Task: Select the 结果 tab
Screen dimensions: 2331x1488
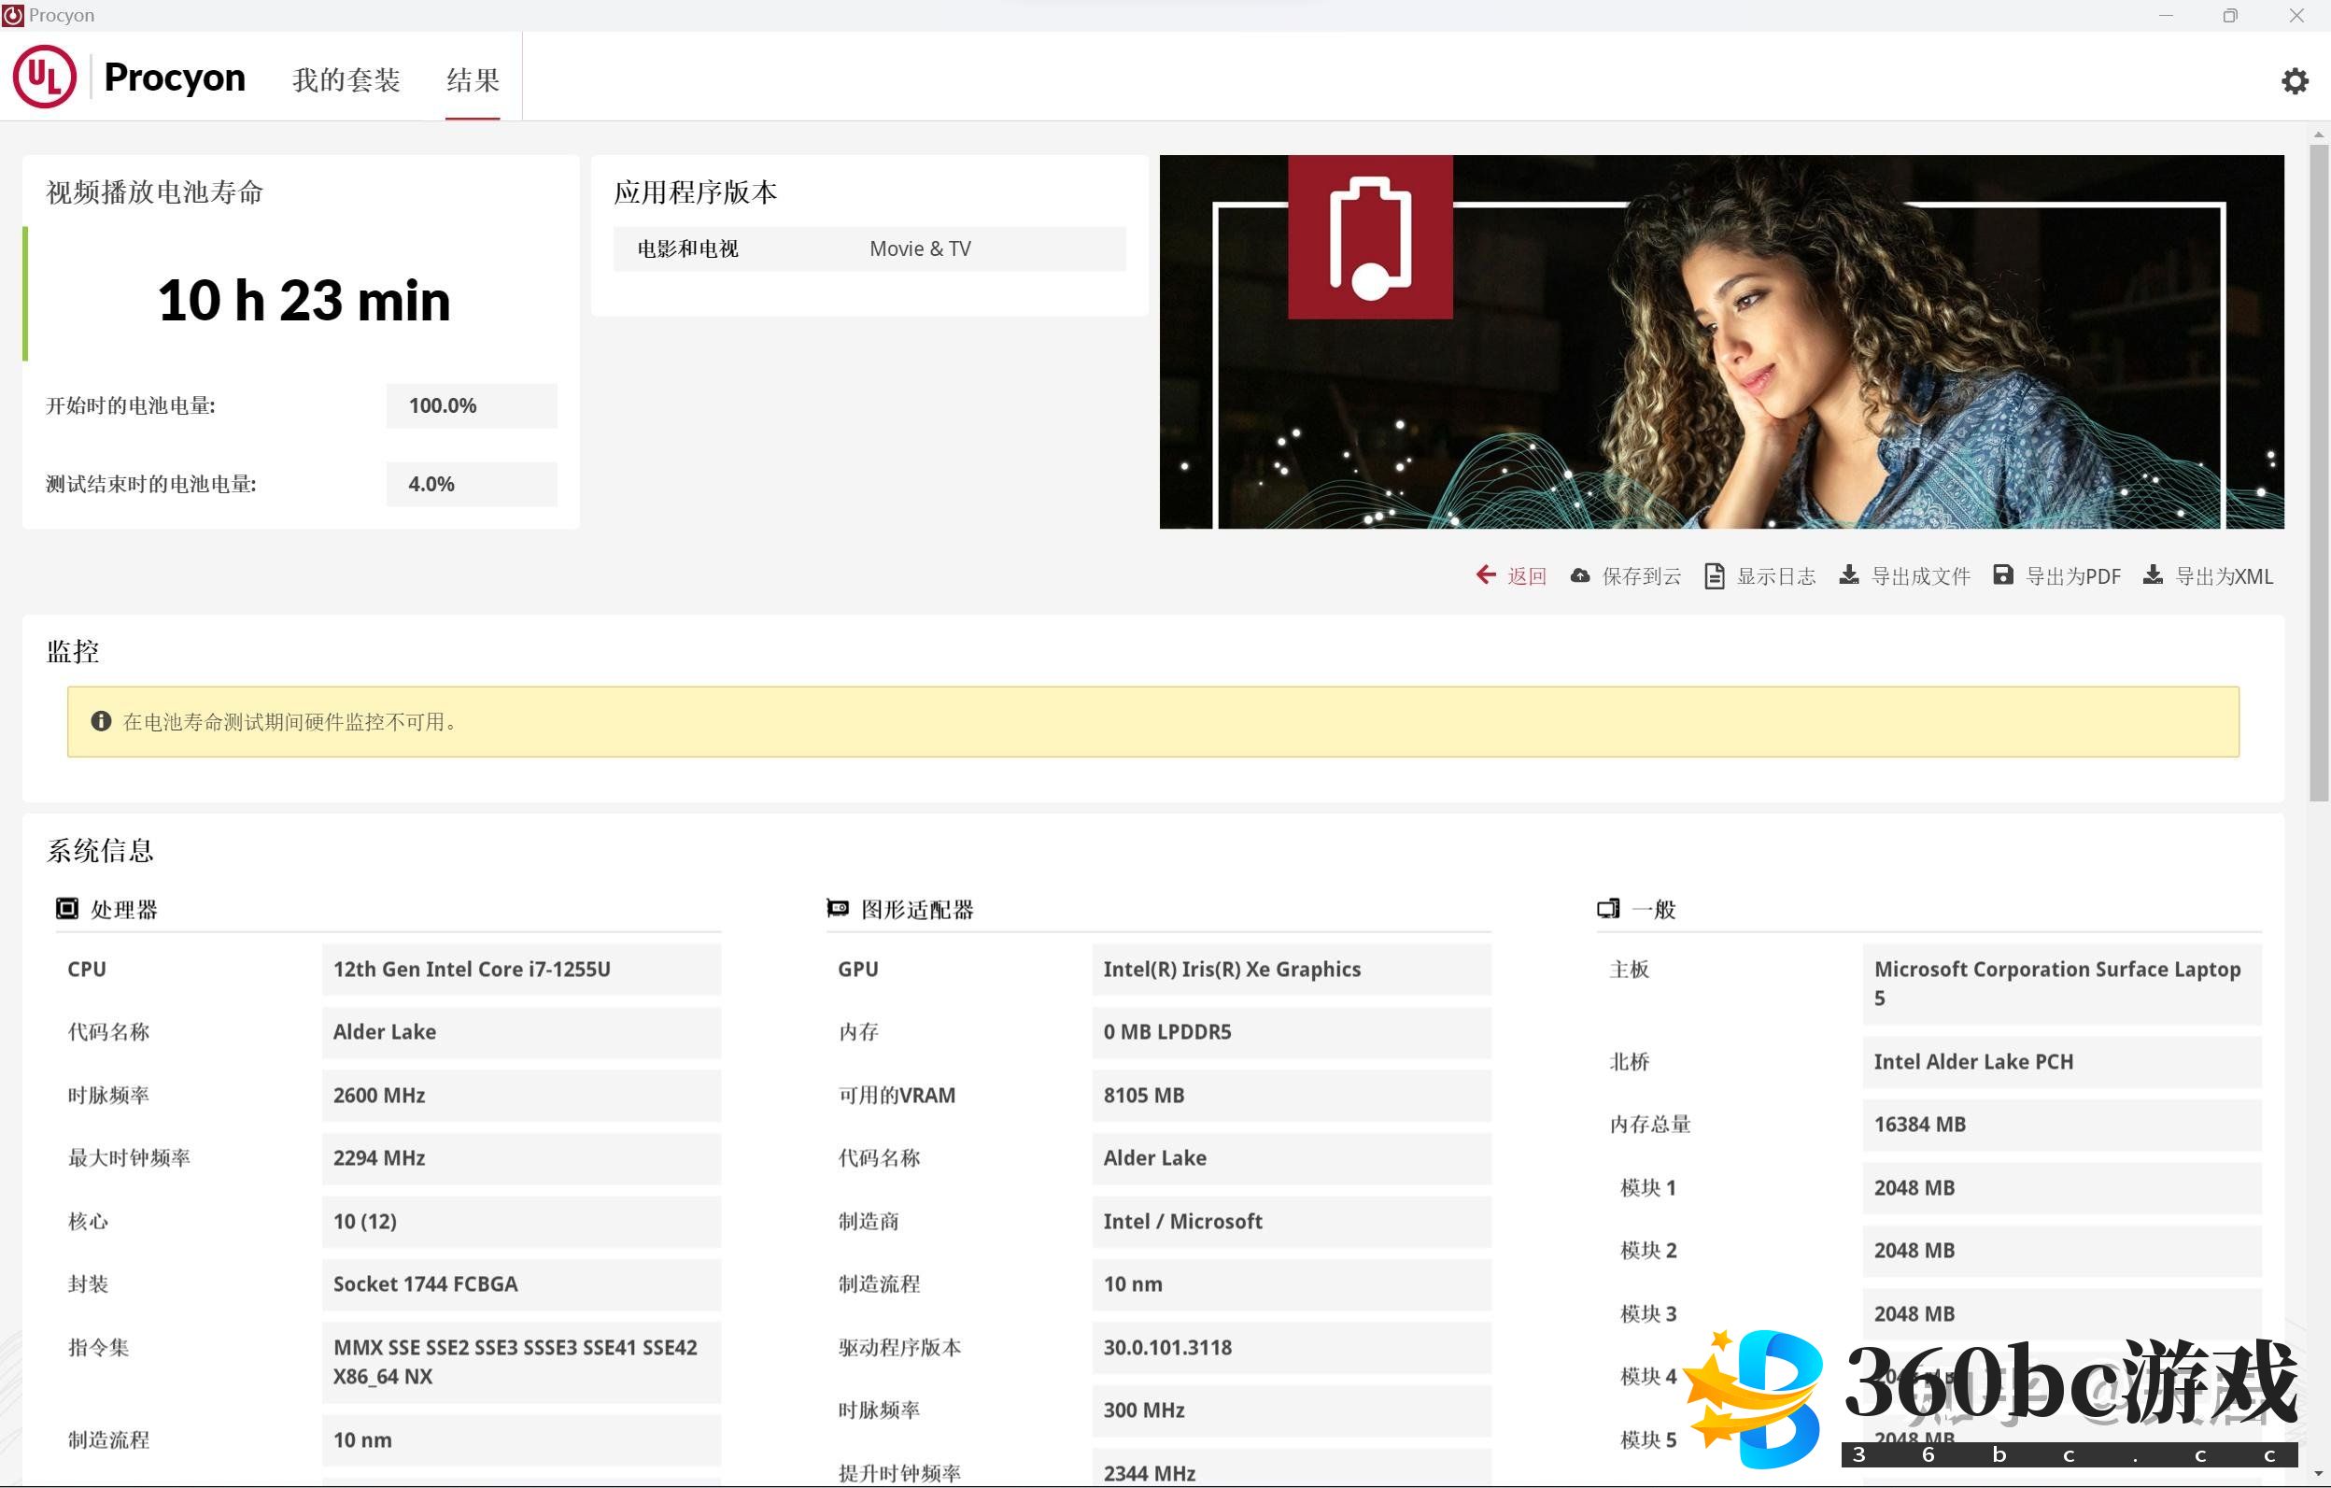Action: coord(473,79)
